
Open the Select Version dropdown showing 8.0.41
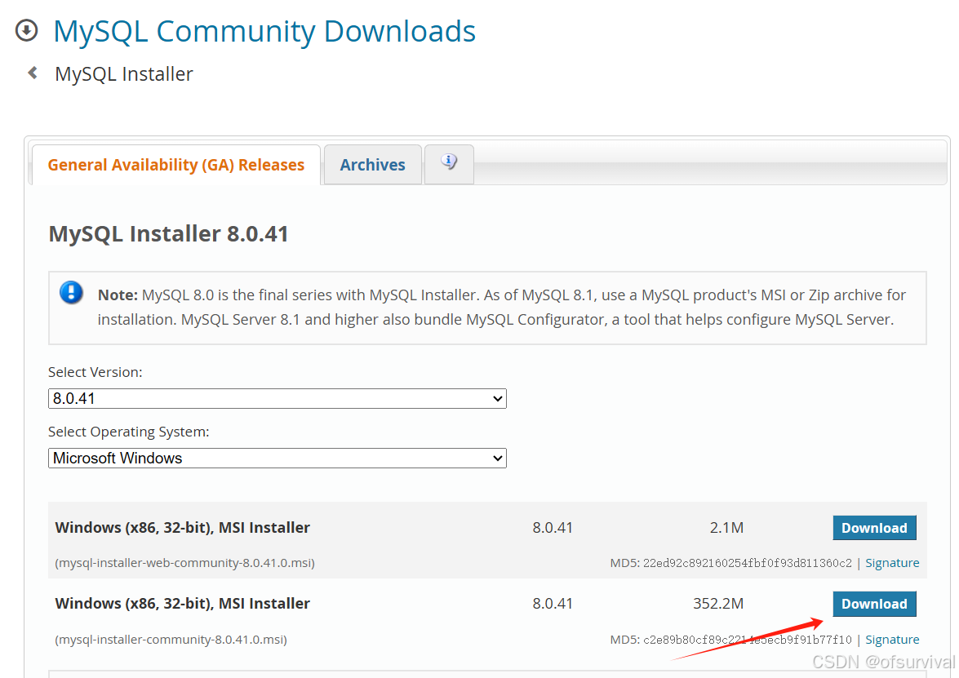click(277, 399)
